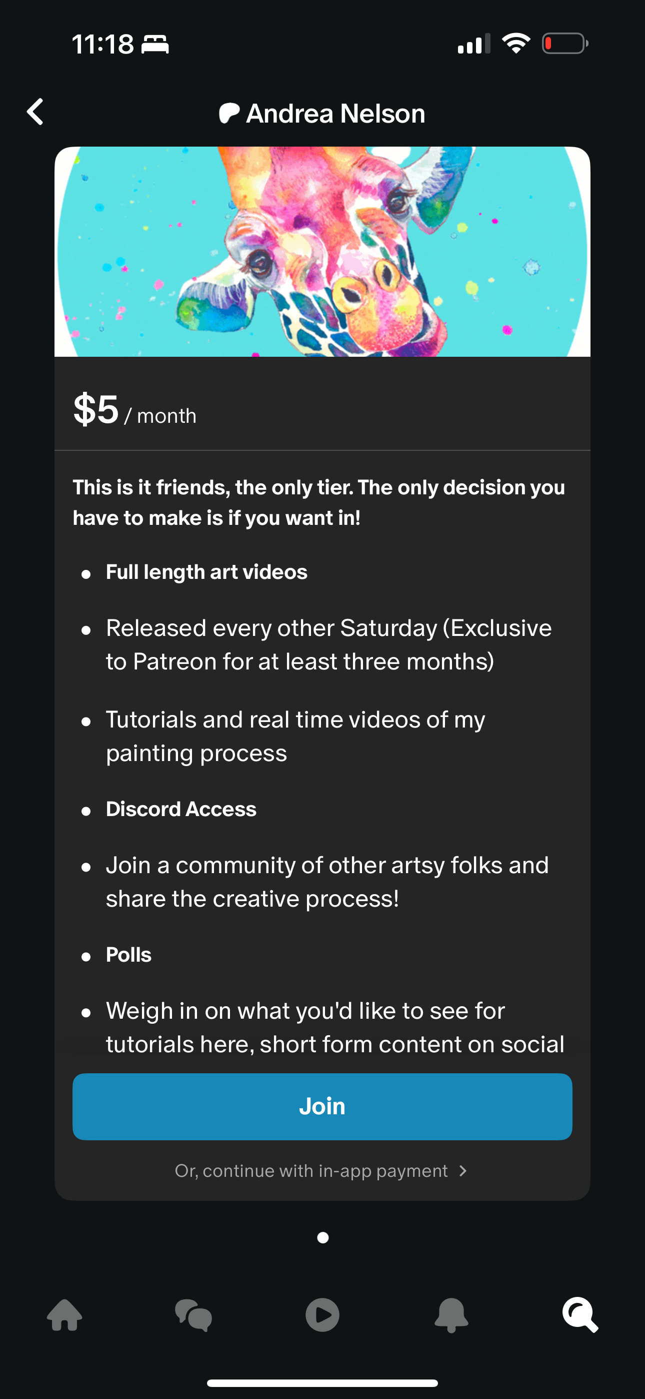Choose "Or, continue with in-app payment"
Image resolution: width=645 pixels, height=1399 pixels.
pos(311,1171)
